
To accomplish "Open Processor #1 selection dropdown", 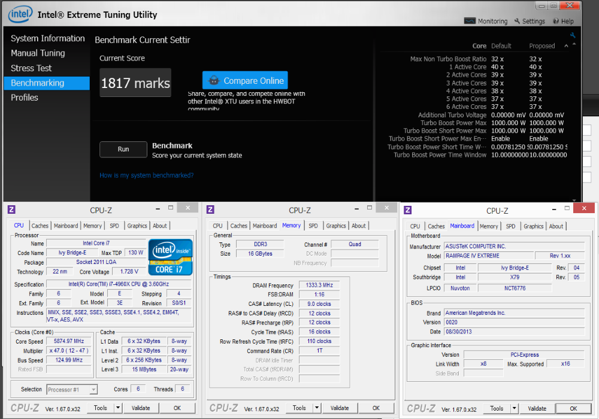I will pyautogui.click(x=72, y=390).
